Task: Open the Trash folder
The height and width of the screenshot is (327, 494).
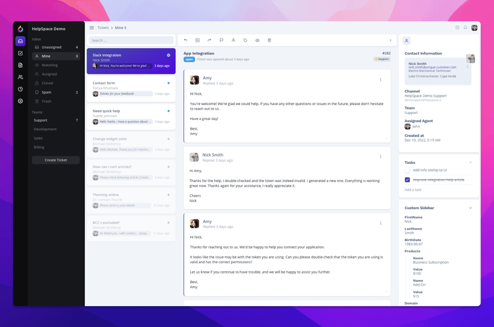Action: 56,101
